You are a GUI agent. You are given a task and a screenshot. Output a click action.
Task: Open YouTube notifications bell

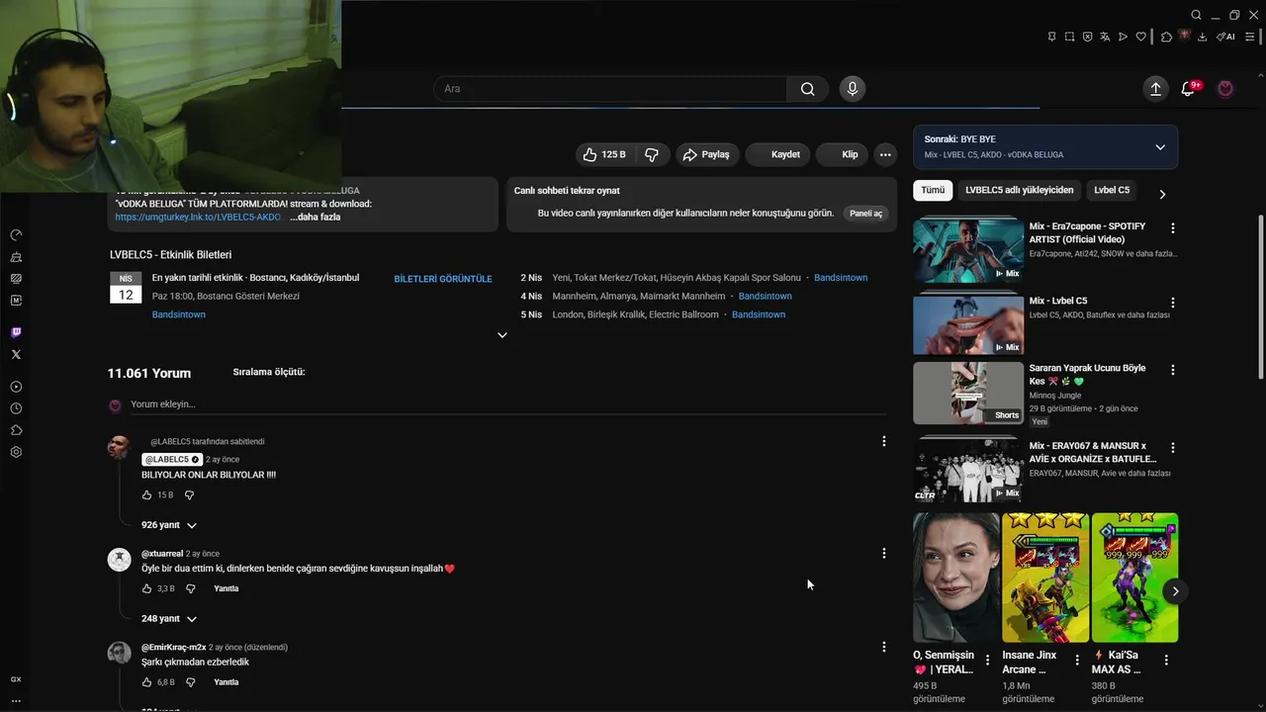1189,89
